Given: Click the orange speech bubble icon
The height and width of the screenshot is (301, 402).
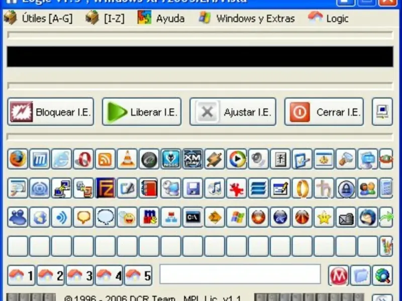Looking at the screenshot, I should pos(83,217).
